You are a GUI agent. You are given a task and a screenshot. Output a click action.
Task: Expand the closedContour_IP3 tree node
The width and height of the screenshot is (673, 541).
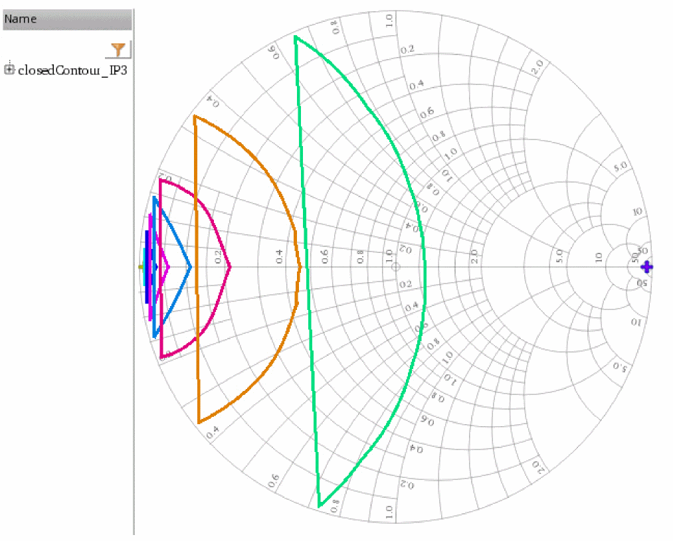coord(9,70)
